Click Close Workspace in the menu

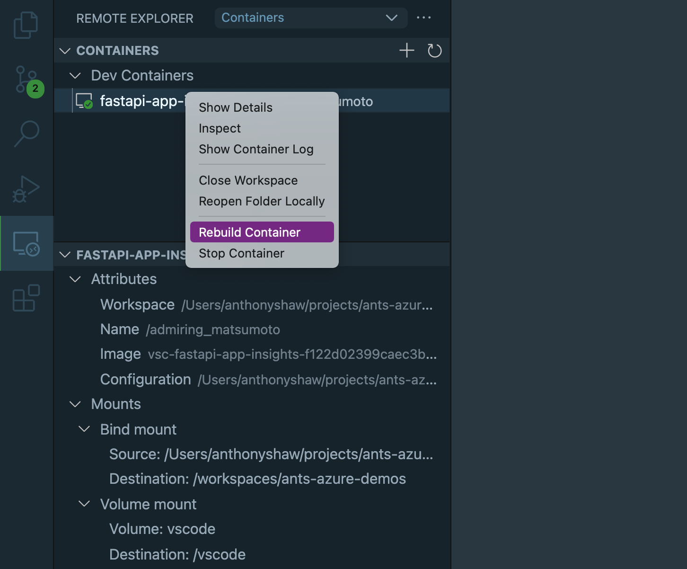point(248,180)
